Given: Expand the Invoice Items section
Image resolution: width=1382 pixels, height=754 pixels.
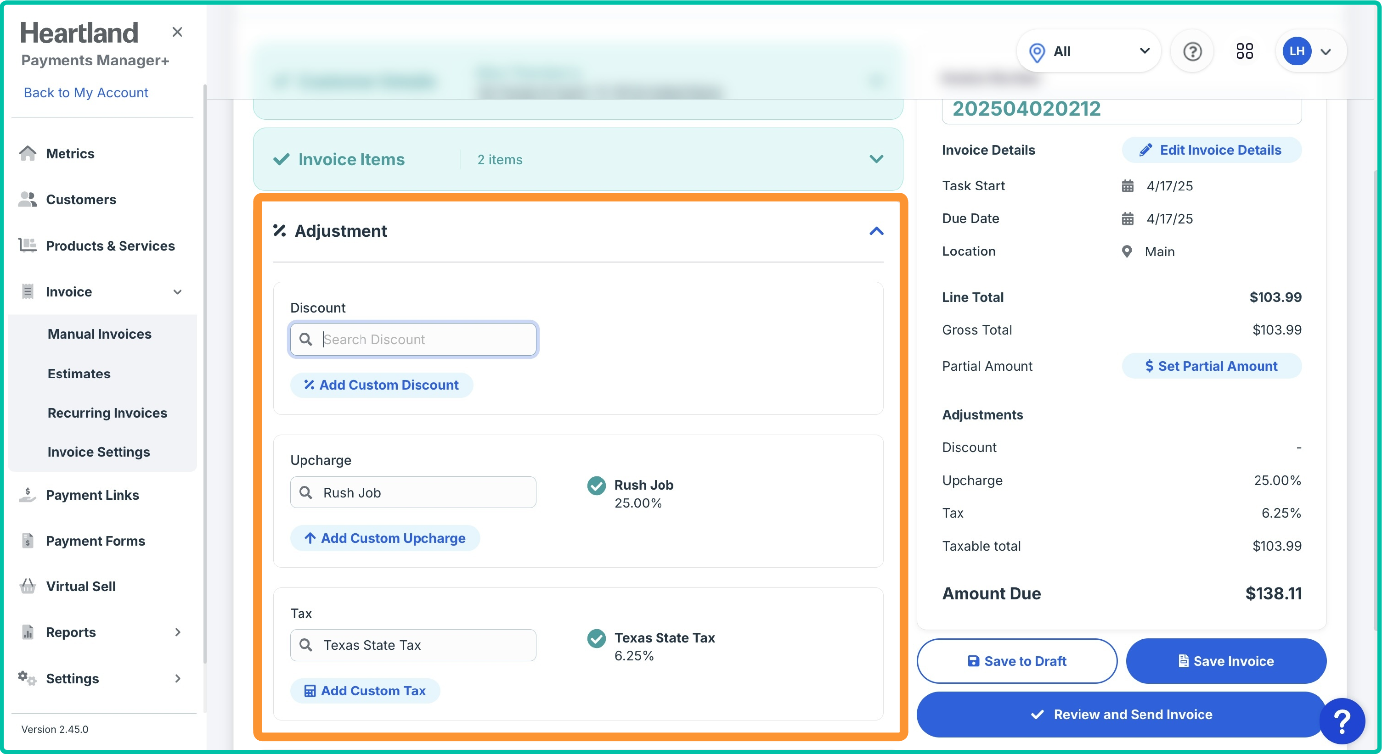Looking at the screenshot, I should (876, 159).
